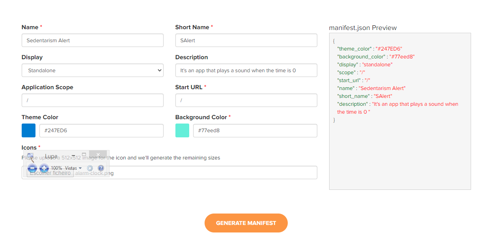488x238 pixels.
Task: Click "name" : "Sedentarism Alert" preview line
Action: pos(371,88)
